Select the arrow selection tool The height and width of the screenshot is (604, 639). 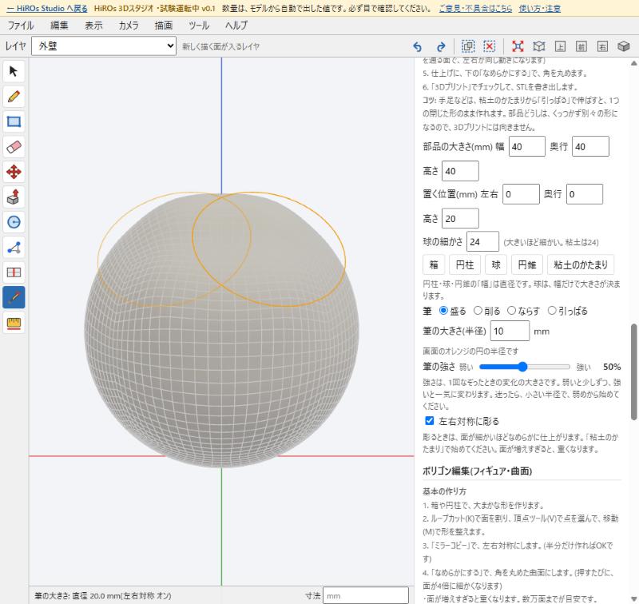tap(14, 71)
